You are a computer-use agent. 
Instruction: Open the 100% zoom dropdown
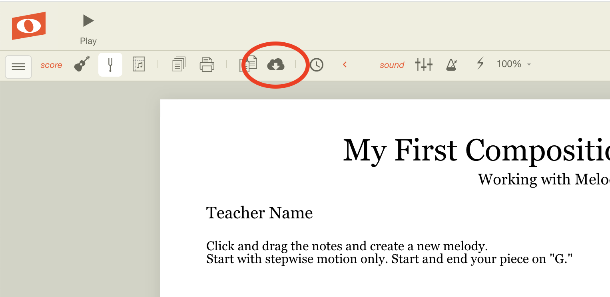tap(514, 64)
